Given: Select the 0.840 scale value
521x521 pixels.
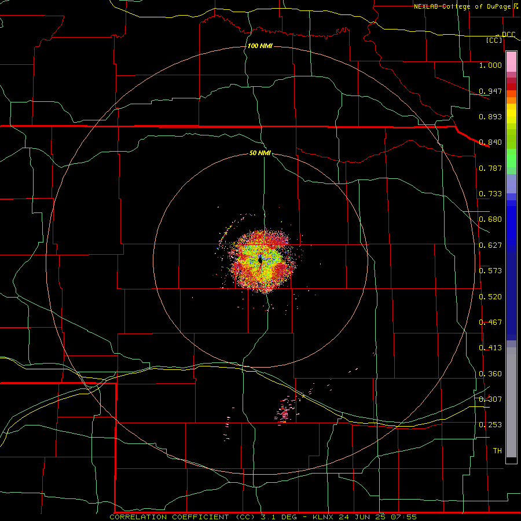Looking at the screenshot, I should tap(490, 142).
